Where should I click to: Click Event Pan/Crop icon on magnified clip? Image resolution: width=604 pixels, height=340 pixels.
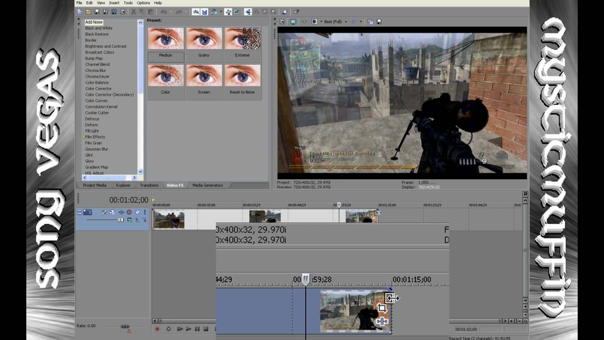pos(382,308)
